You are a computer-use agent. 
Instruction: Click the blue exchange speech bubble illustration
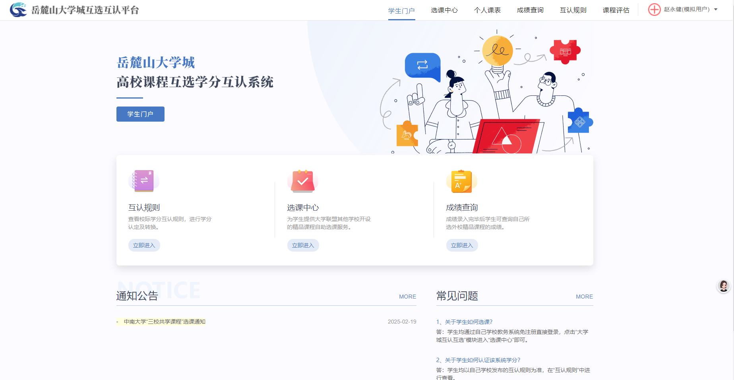coord(422,66)
